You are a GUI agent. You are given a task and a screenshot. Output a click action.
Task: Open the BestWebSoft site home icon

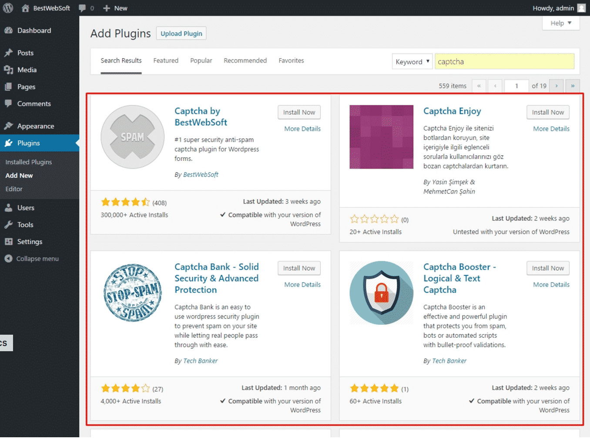(25, 8)
